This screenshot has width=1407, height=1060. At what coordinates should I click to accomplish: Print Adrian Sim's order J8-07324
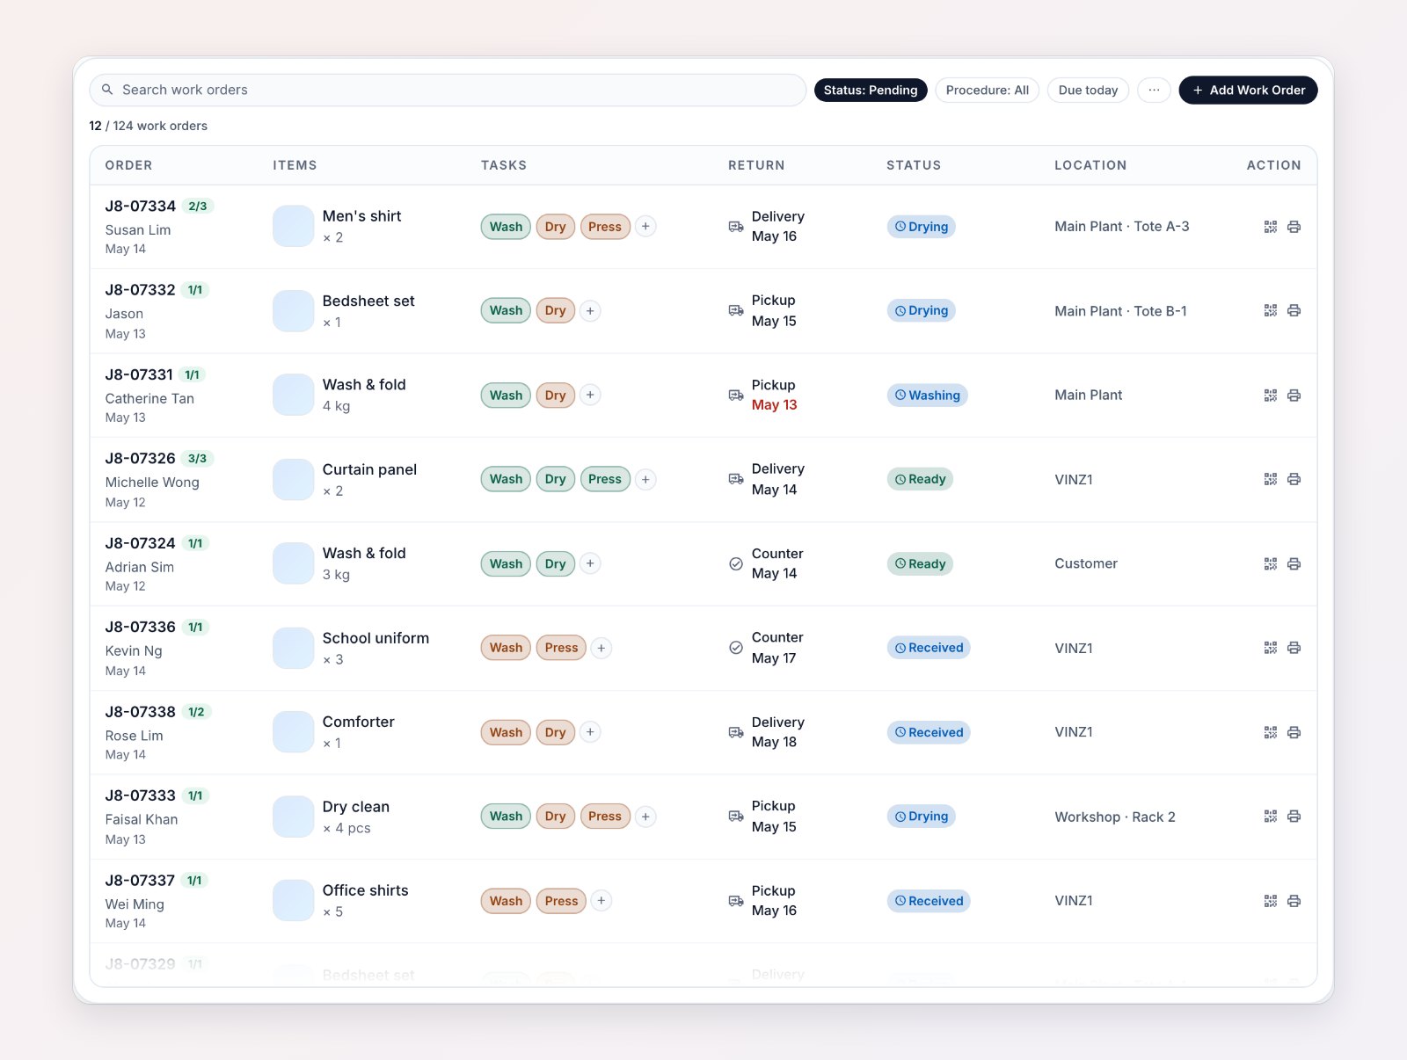(x=1294, y=563)
